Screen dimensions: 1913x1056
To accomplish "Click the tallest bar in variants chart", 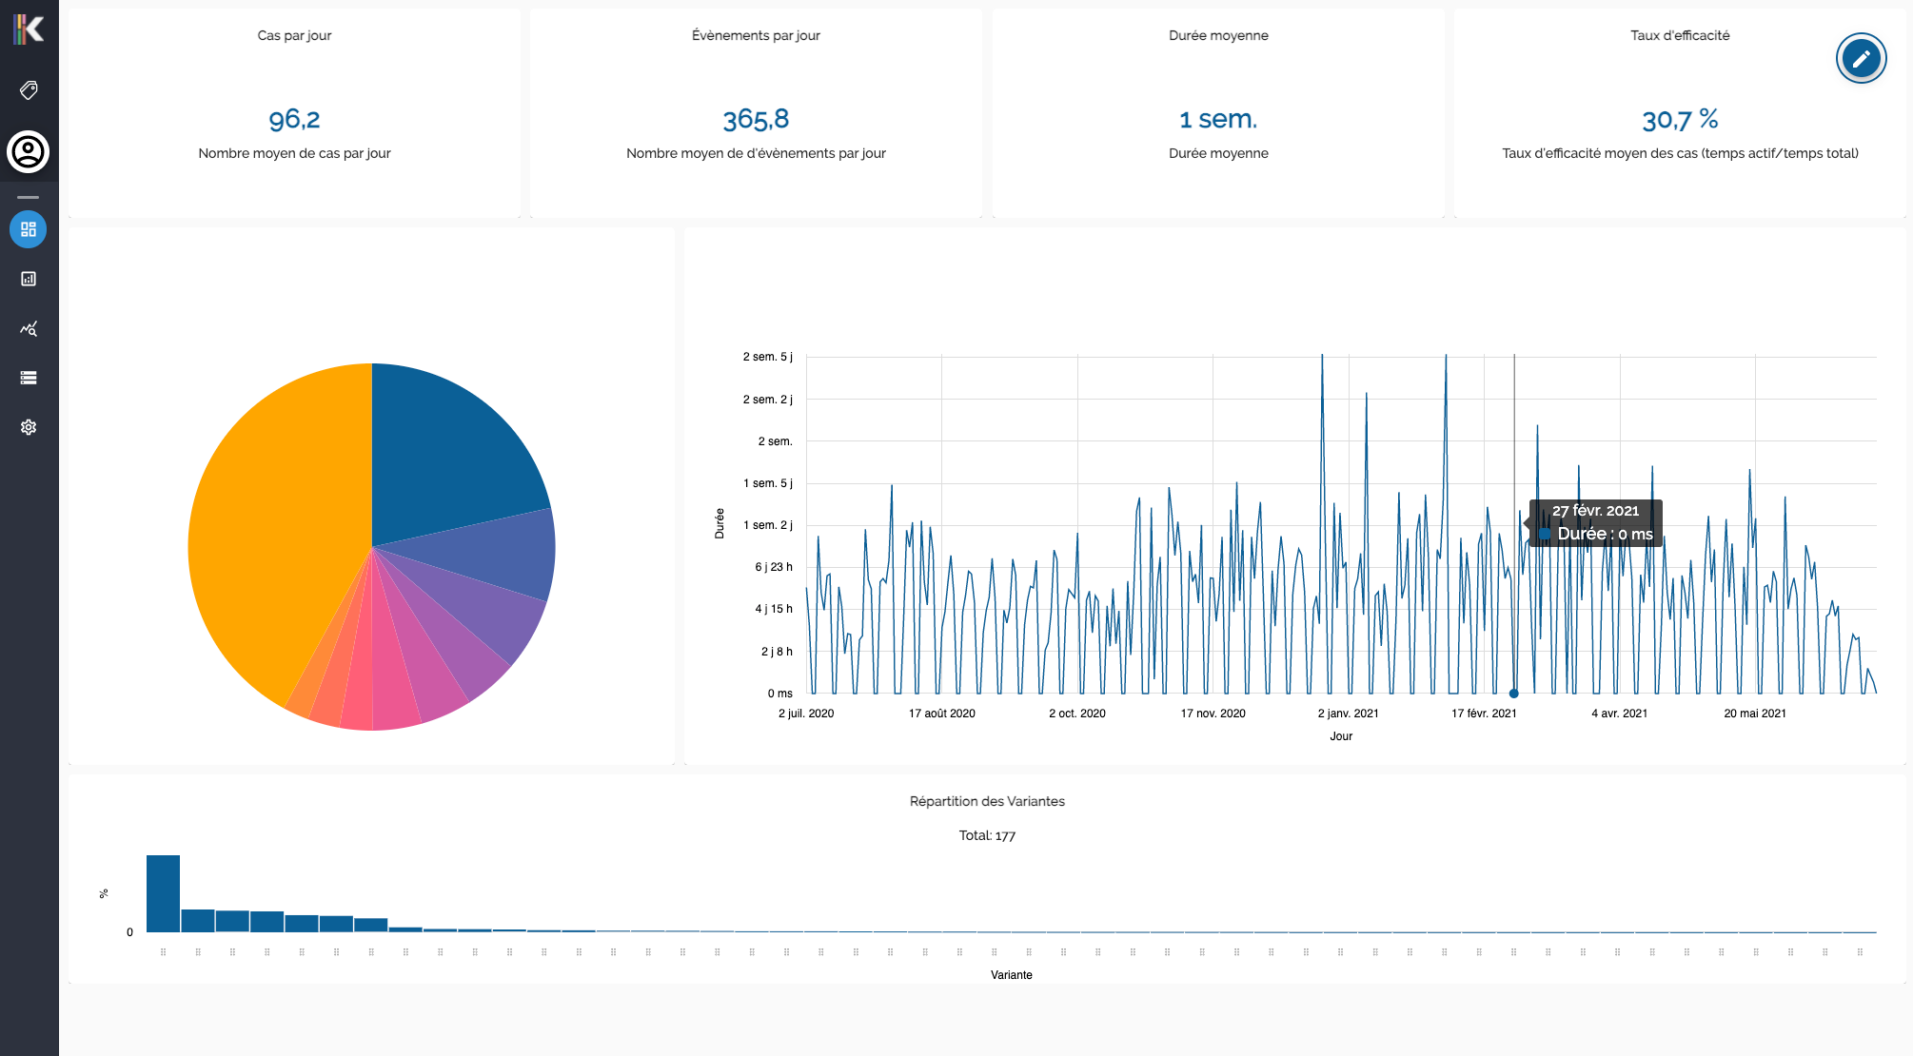I will click(163, 893).
